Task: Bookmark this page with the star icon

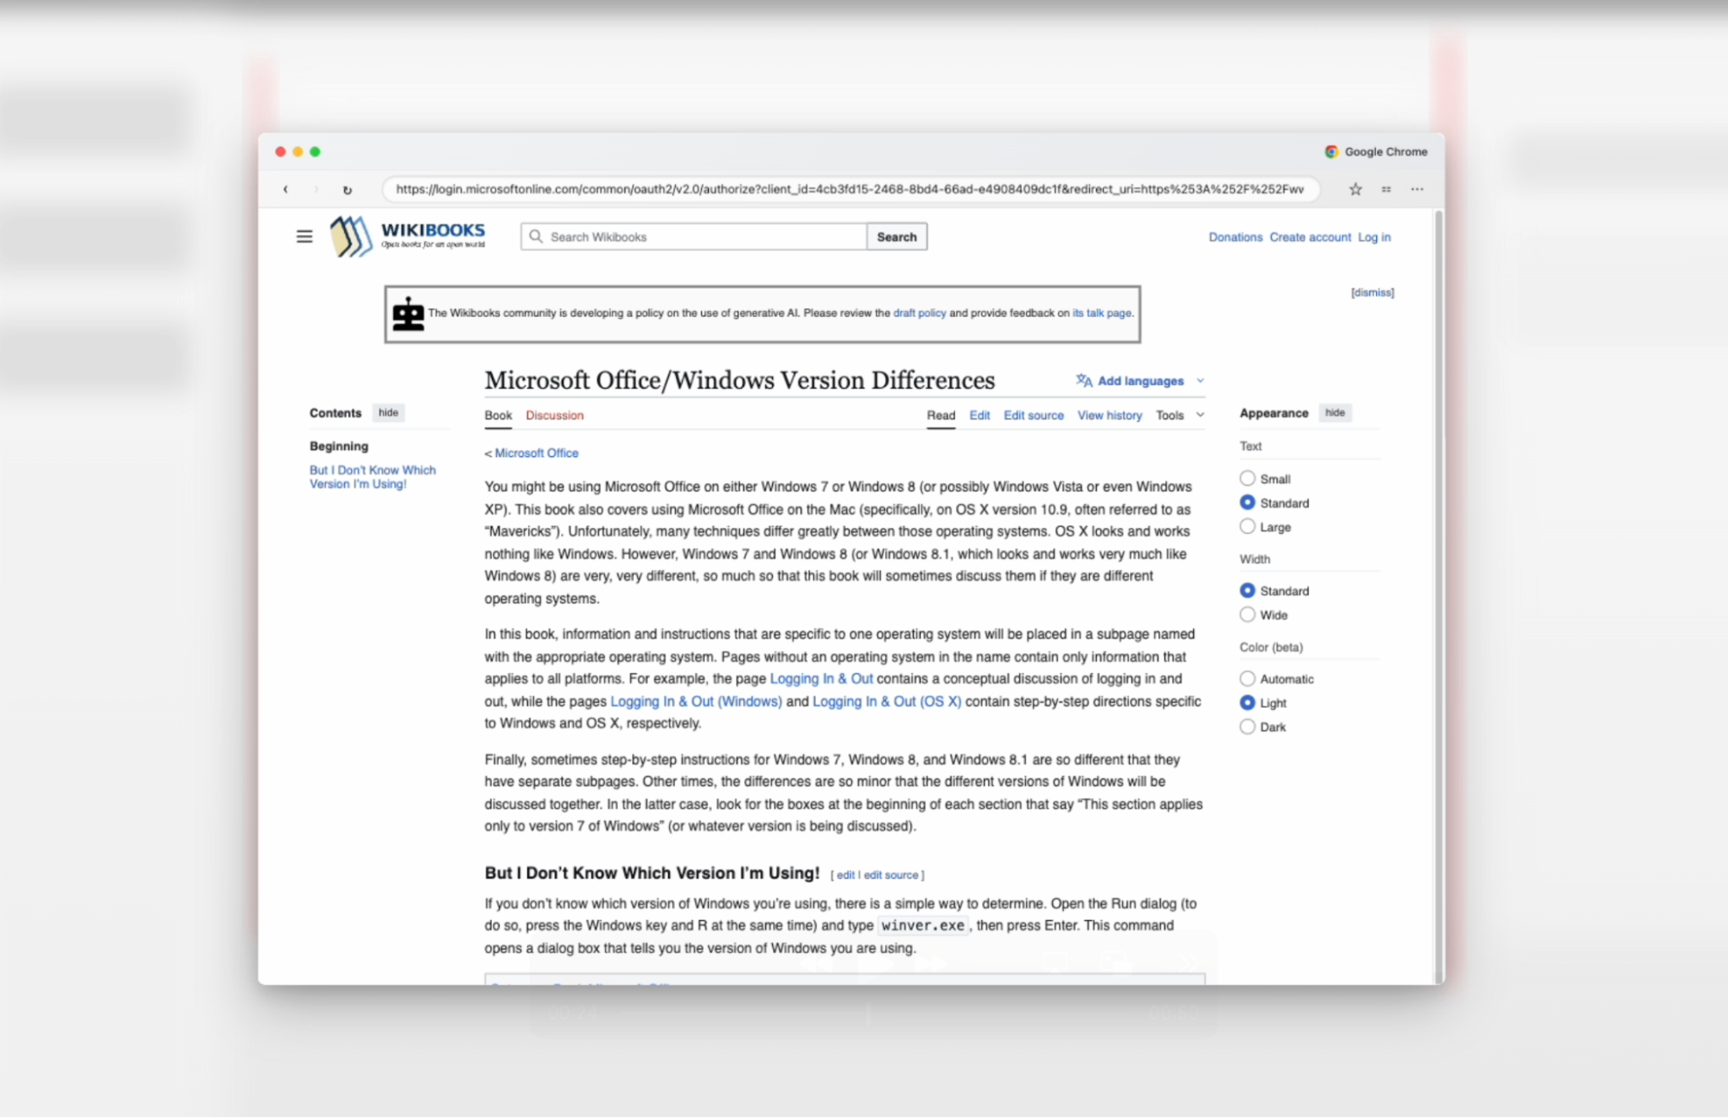Action: [x=1355, y=189]
